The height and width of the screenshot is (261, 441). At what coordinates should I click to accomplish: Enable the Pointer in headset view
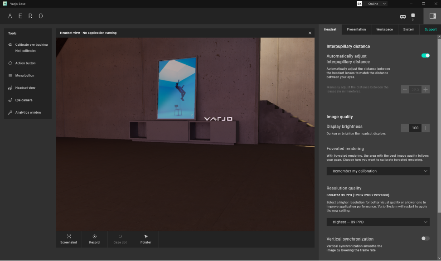click(145, 239)
